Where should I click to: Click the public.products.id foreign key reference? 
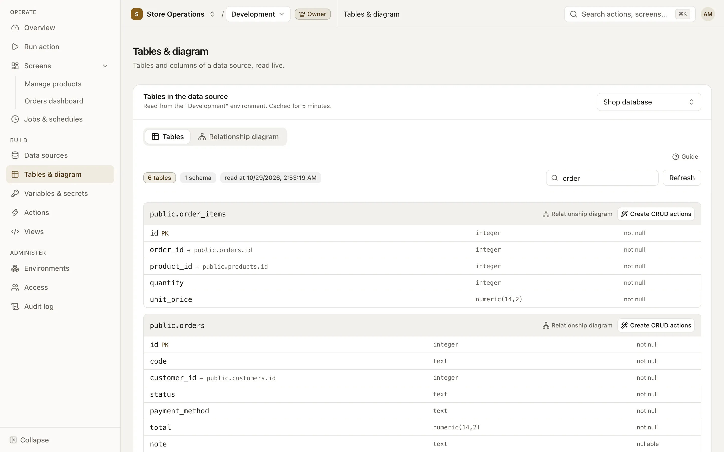click(235, 267)
